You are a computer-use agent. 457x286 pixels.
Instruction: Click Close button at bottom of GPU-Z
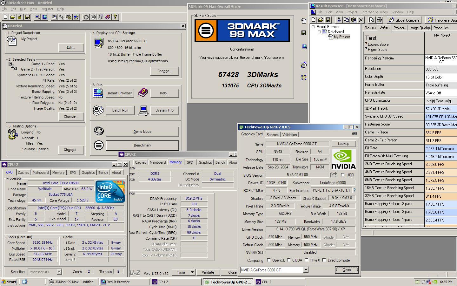(347, 270)
